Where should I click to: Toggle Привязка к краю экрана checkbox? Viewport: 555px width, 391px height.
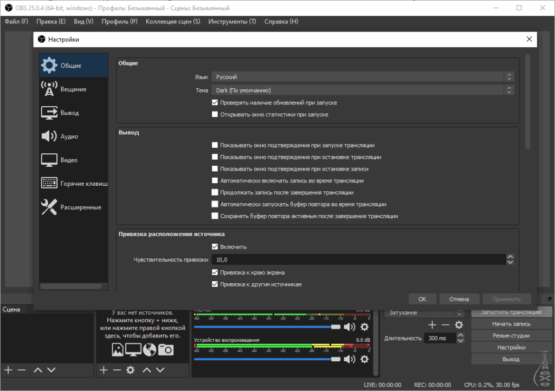(215, 272)
